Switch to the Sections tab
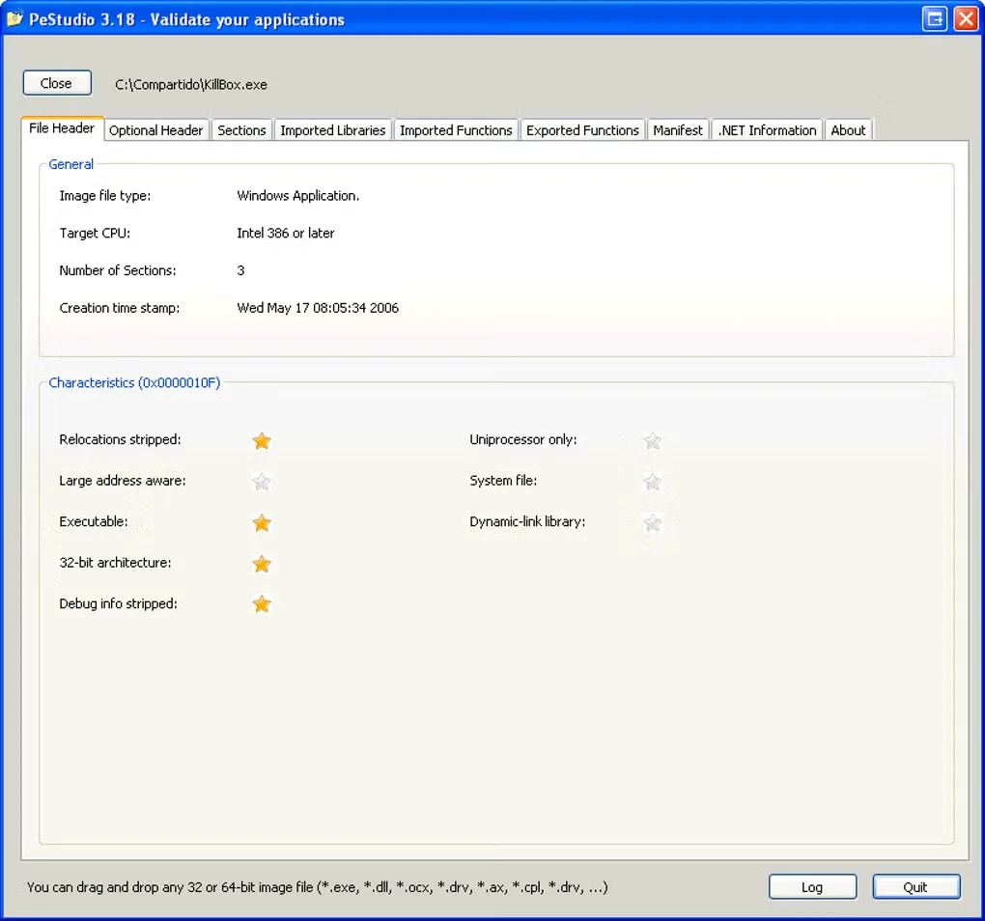The image size is (985, 921). 241,130
